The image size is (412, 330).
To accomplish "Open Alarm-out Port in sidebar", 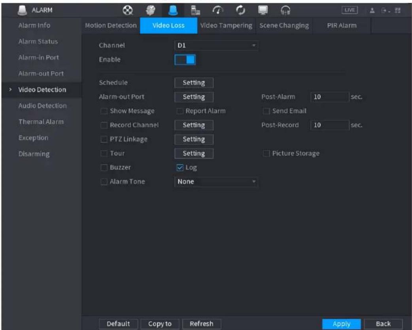I will click(x=41, y=74).
